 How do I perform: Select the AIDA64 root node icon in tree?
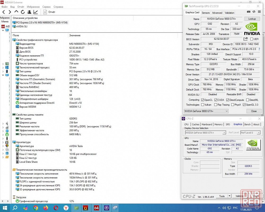point(3,26)
